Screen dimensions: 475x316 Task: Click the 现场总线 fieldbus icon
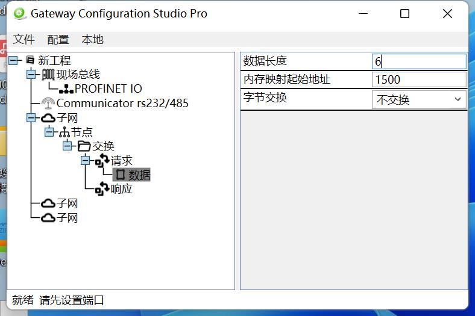point(48,75)
